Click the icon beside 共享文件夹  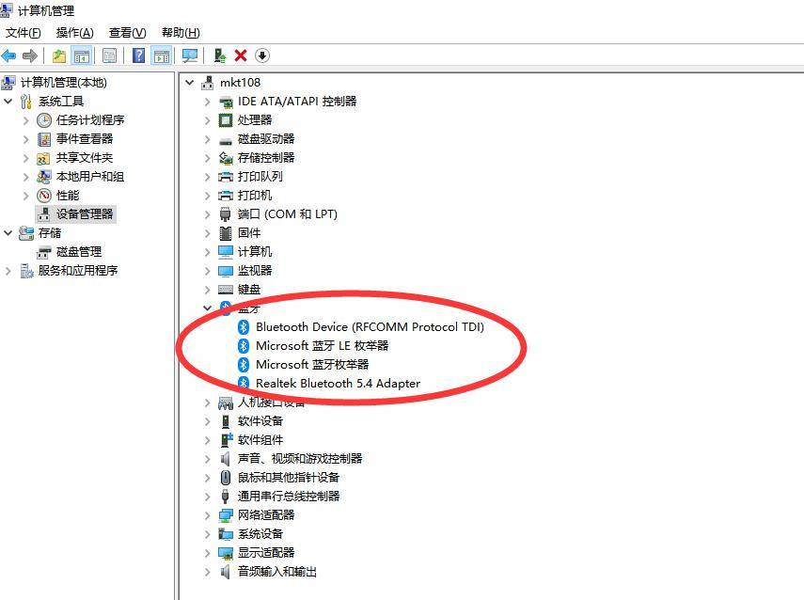(x=44, y=158)
